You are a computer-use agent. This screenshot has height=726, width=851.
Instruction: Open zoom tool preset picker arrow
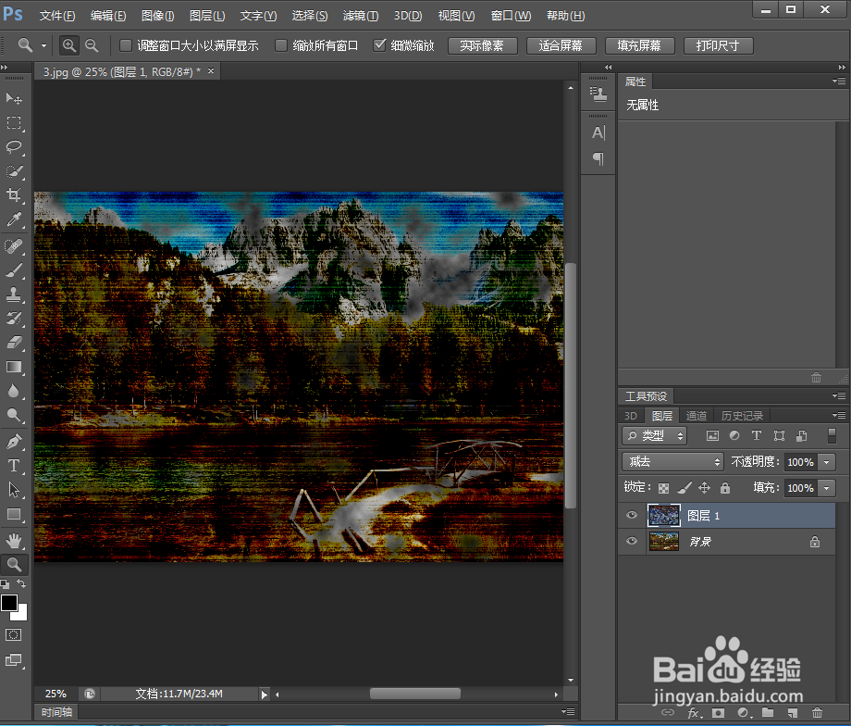point(44,45)
